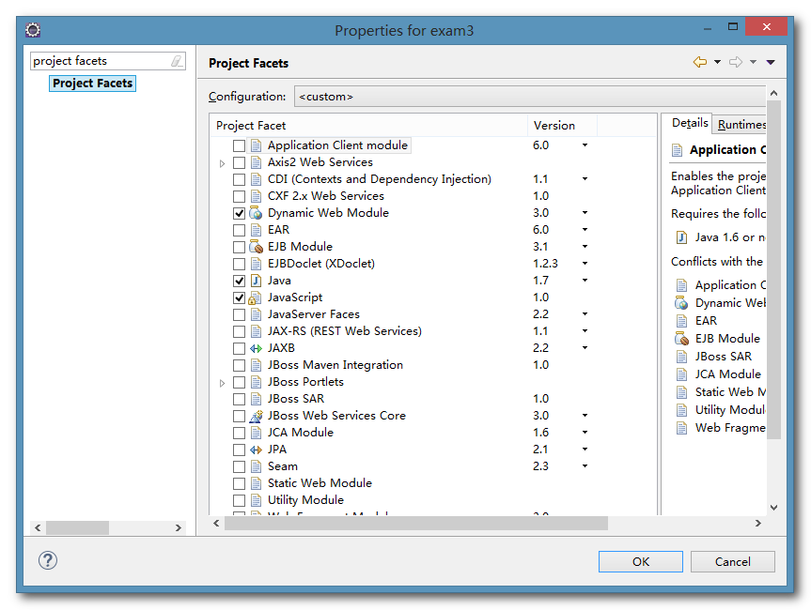Click the OK button

tap(640, 561)
